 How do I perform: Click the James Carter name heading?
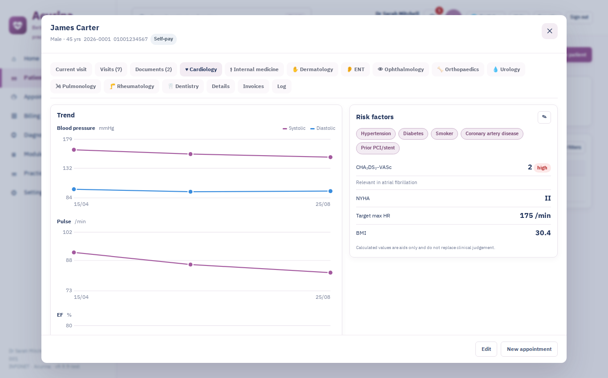(x=75, y=28)
